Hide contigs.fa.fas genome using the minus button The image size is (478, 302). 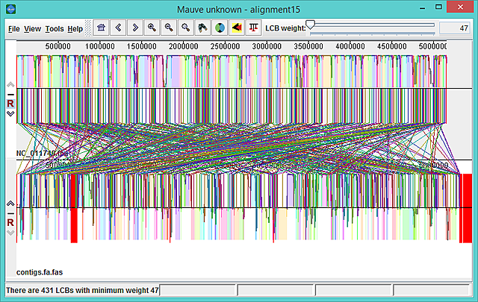(10, 213)
